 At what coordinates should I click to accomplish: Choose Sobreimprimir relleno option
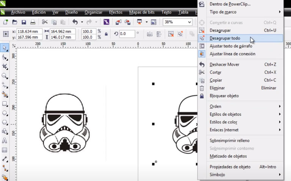coord(241,140)
